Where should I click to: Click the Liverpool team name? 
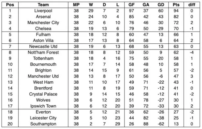(43, 11)
